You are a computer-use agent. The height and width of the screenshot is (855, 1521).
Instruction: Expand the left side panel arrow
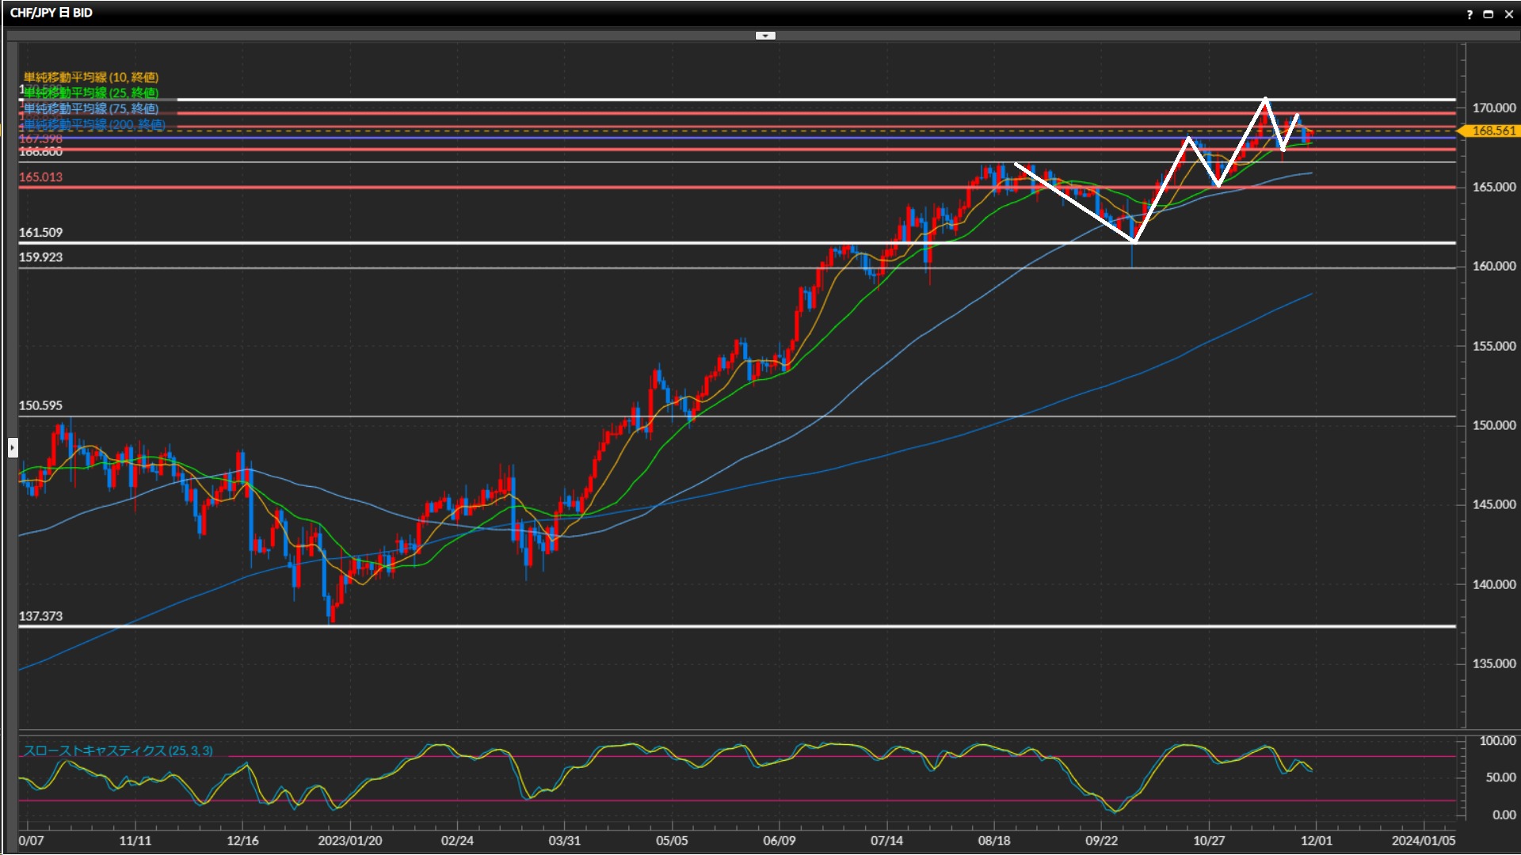[x=12, y=447]
